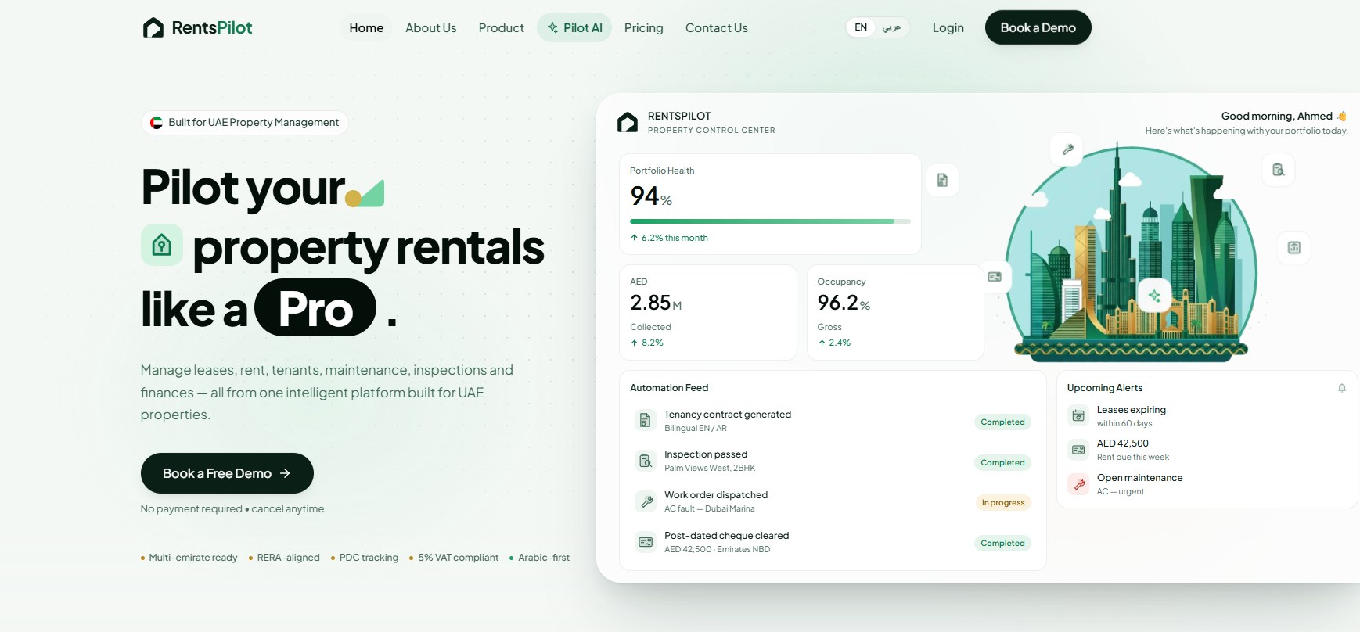Click the Open maintenance red wrench icon
The width and height of the screenshot is (1360, 632).
[1078, 484]
